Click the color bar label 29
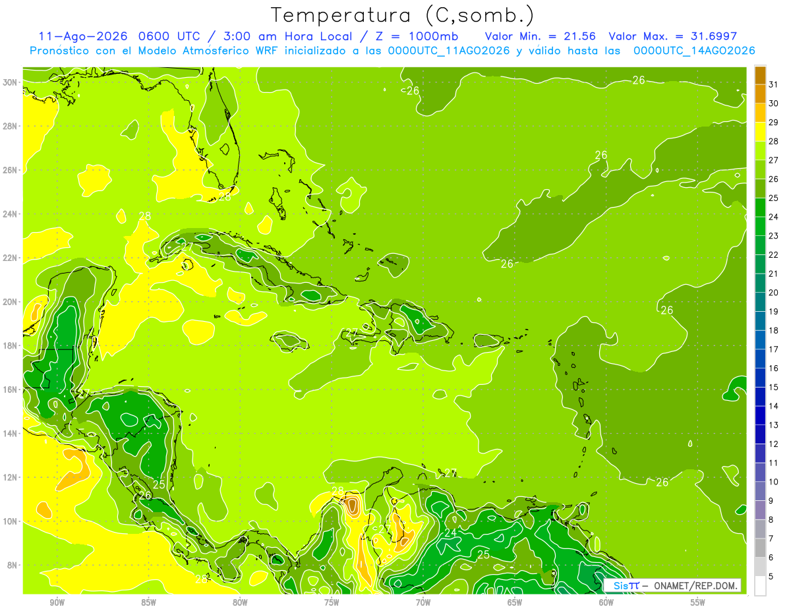This screenshot has height=611, width=791. [774, 122]
